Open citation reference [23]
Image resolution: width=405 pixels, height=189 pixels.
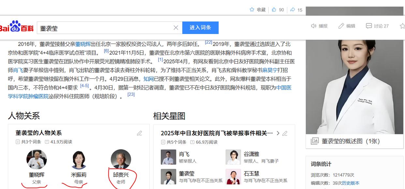click(x=131, y=94)
